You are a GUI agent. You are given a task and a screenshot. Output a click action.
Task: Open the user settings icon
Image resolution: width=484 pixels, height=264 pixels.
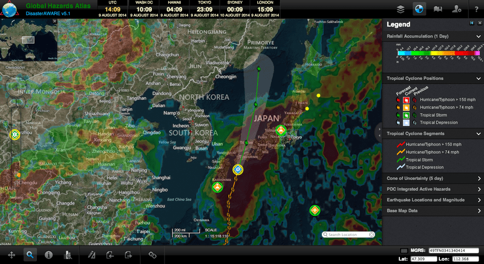coord(457,8)
